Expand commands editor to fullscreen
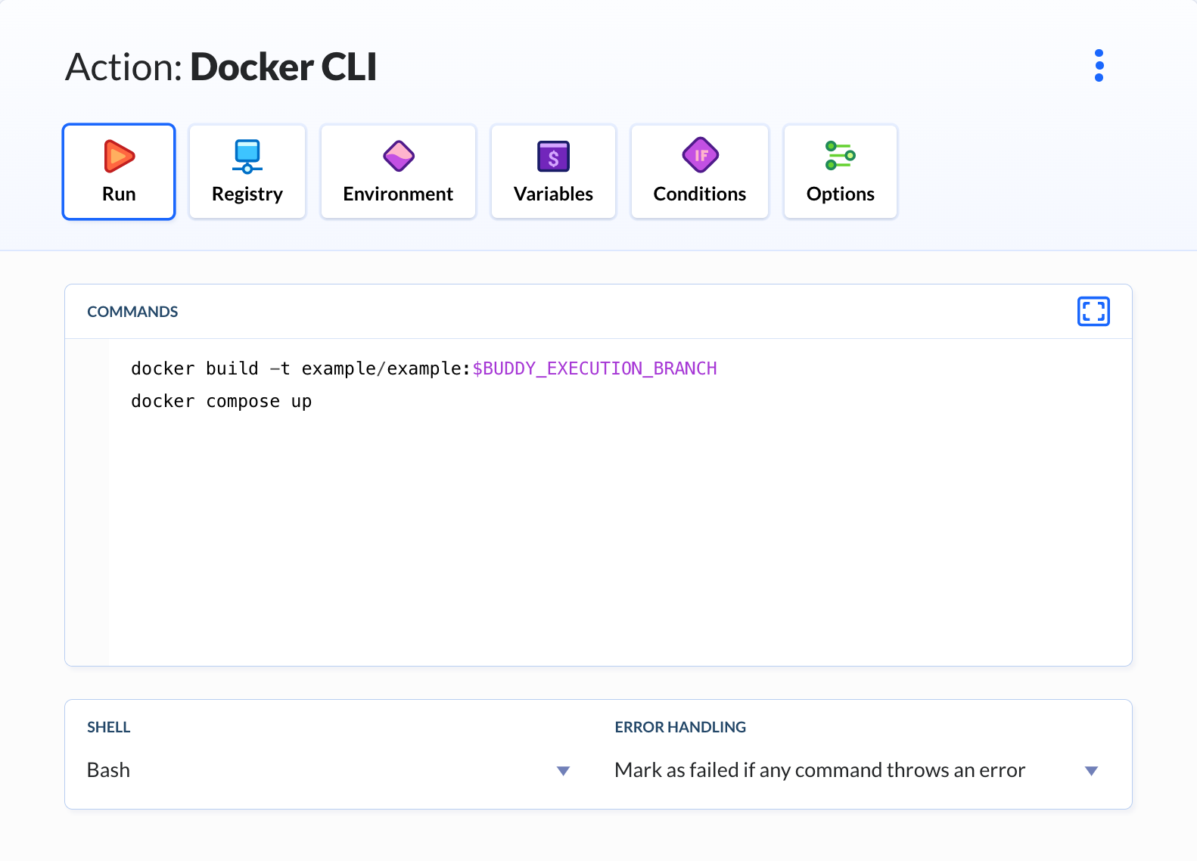 pyautogui.click(x=1093, y=311)
